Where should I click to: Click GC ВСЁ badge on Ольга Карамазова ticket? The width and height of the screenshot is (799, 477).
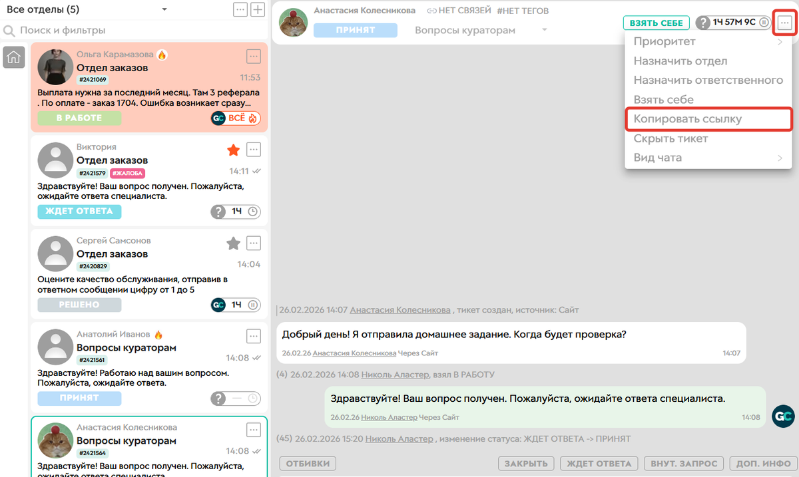[236, 118]
